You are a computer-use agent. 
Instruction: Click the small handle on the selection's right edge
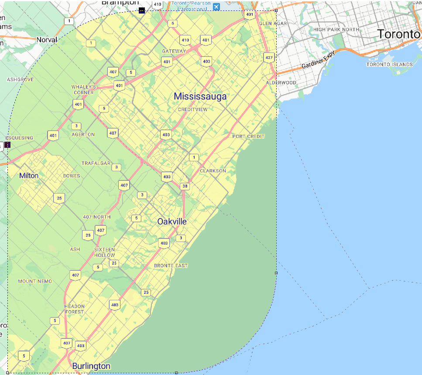click(x=276, y=273)
